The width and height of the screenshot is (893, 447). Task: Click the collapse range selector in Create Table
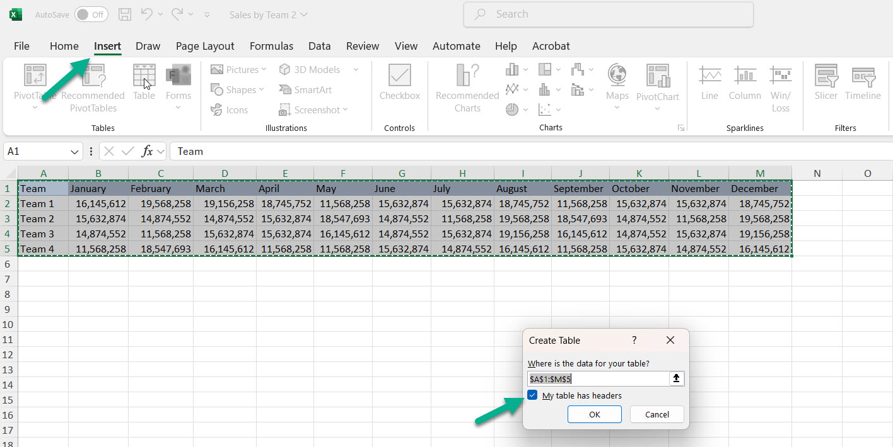point(676,378)
